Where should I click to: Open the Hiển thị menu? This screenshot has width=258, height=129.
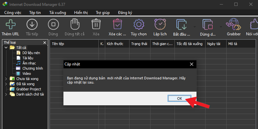coord(81,13)
